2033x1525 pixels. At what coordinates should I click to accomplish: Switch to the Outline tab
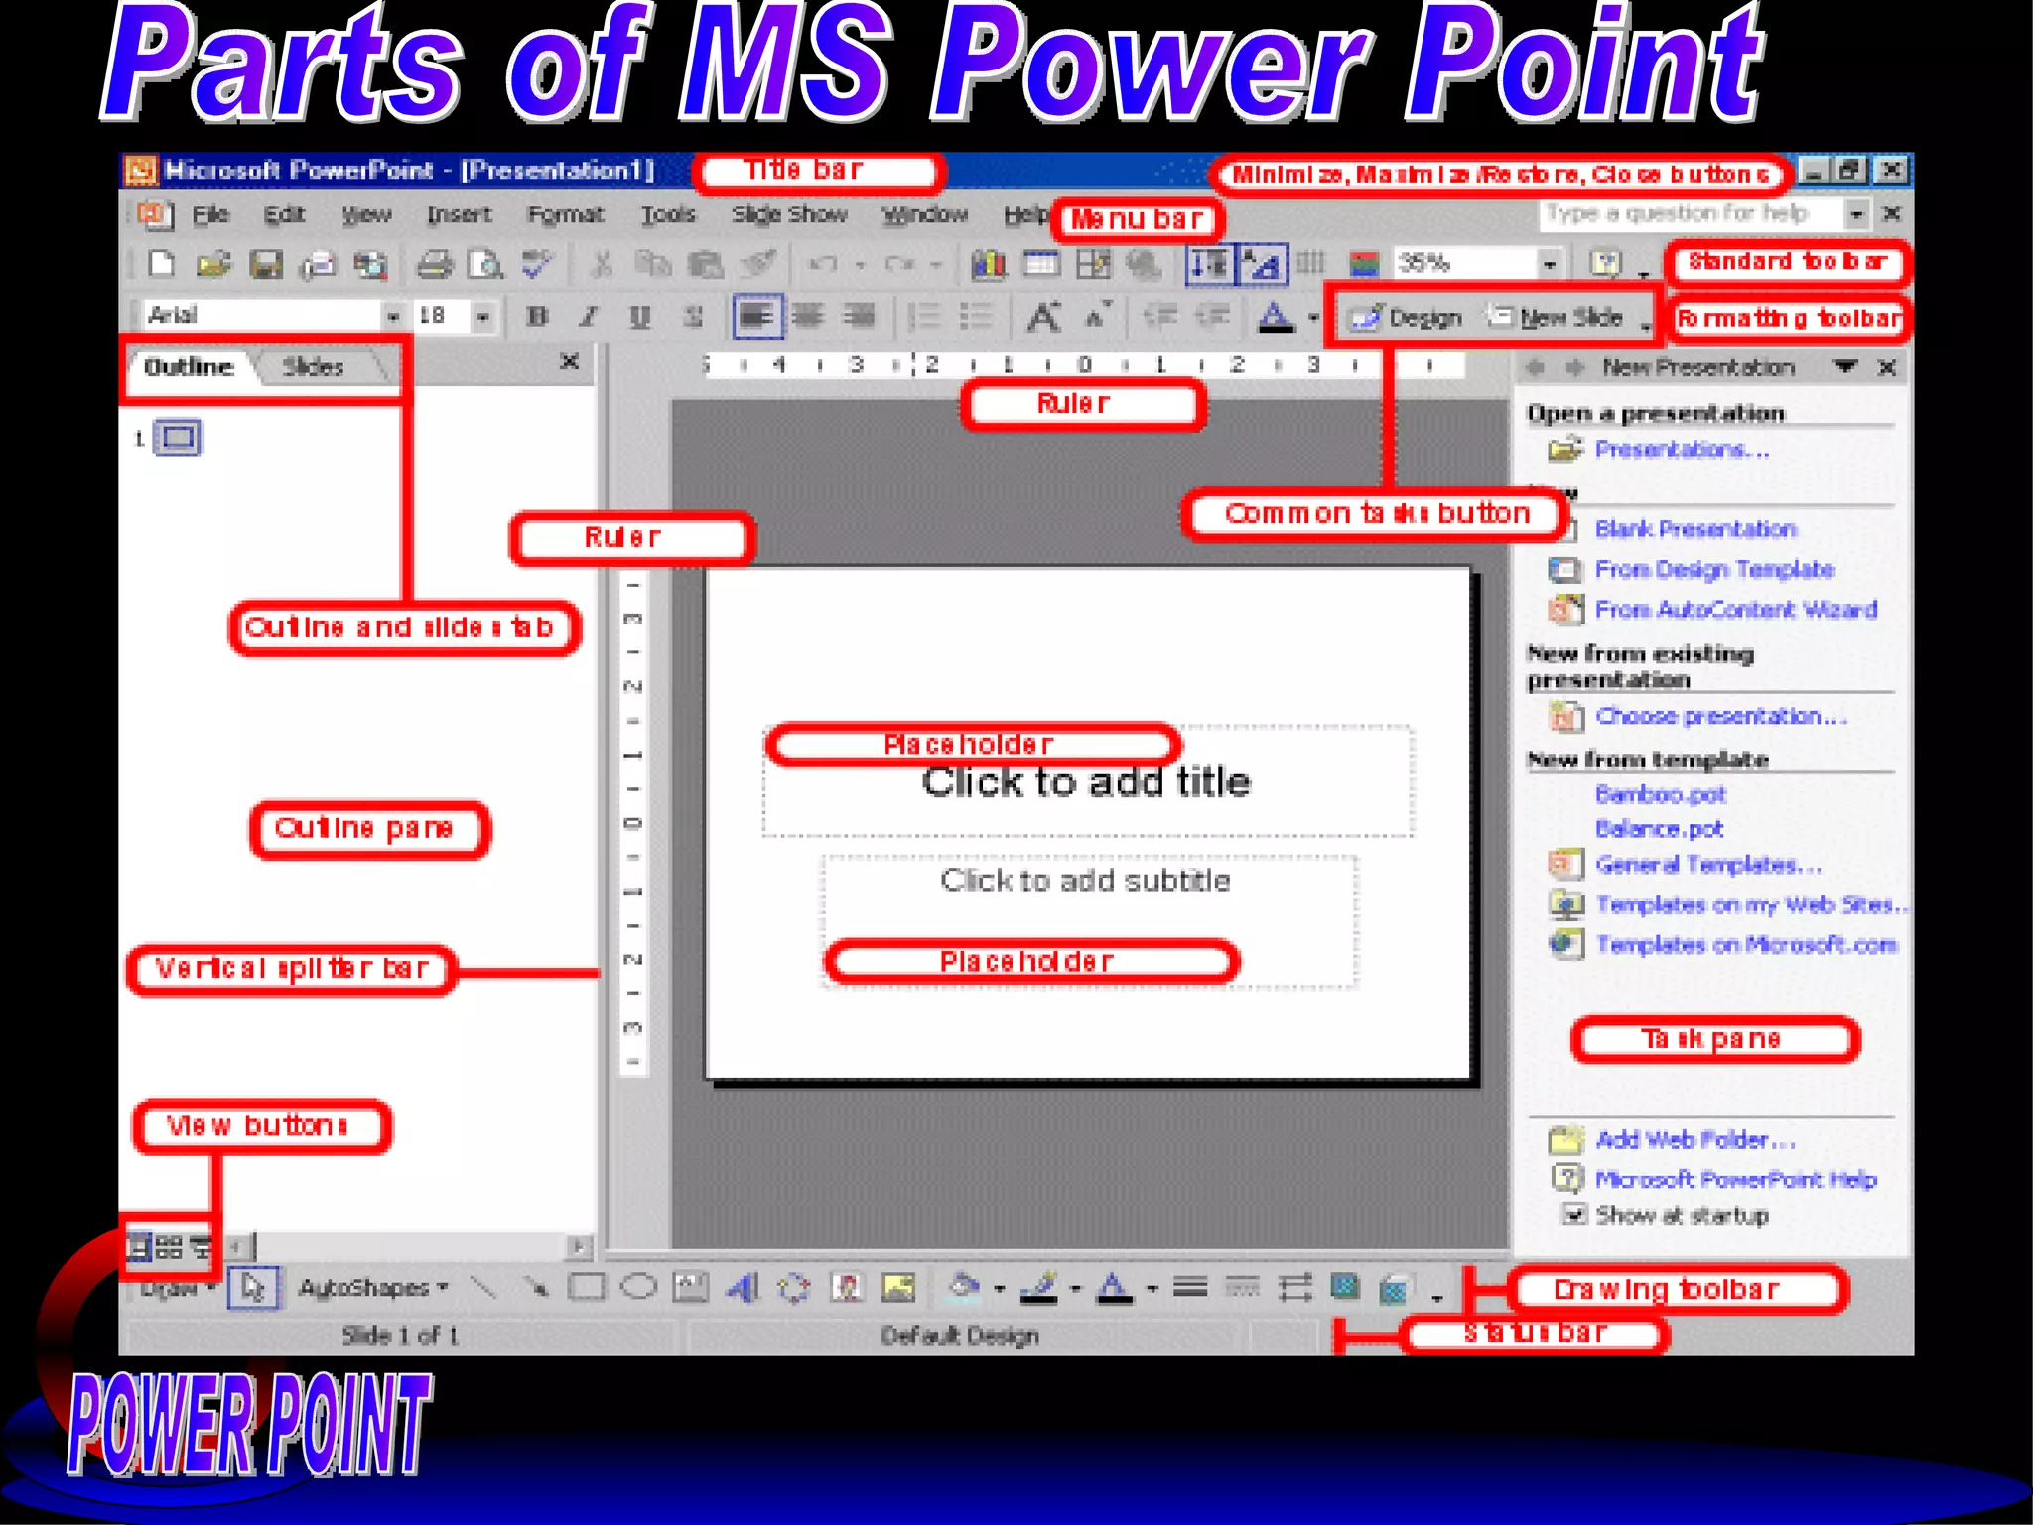point(189,367)
